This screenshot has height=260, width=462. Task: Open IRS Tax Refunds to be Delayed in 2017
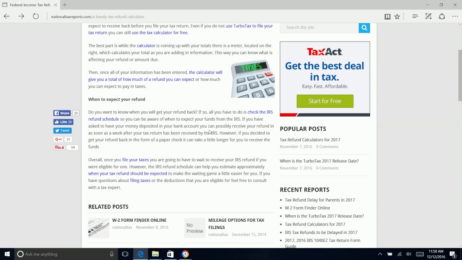click(321, 233)
